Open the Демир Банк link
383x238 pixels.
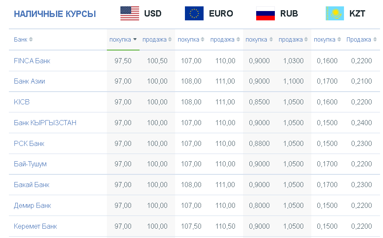[33, 205]
